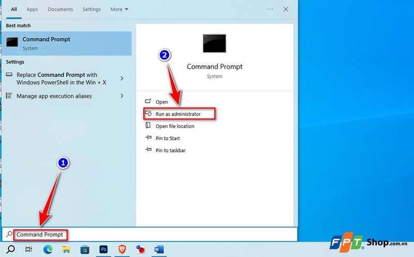Open the Documents search tab
The height and width of the screenshot is (257, 414).
point(60,9)
